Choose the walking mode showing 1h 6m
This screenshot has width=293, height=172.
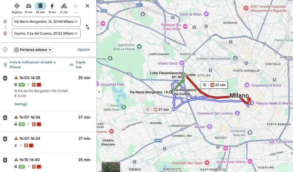52,8
